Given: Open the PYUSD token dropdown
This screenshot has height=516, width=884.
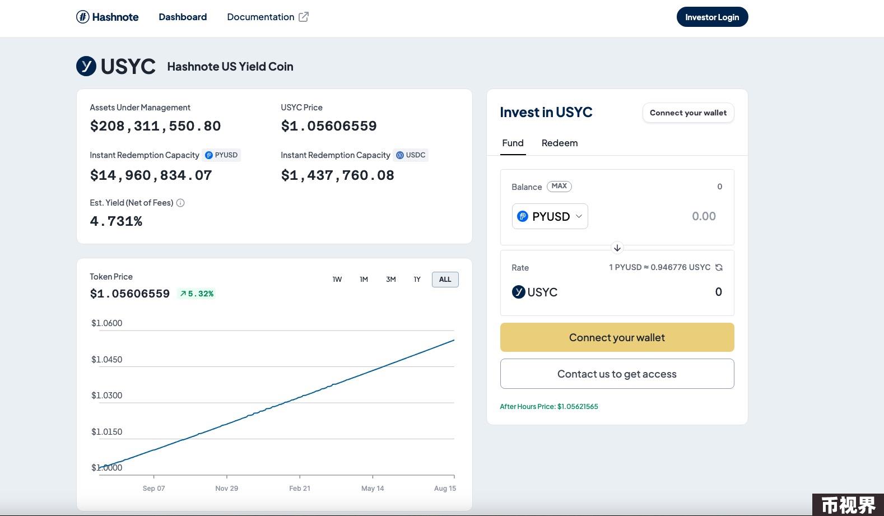Looking at the screenshot, I should 550,216.
